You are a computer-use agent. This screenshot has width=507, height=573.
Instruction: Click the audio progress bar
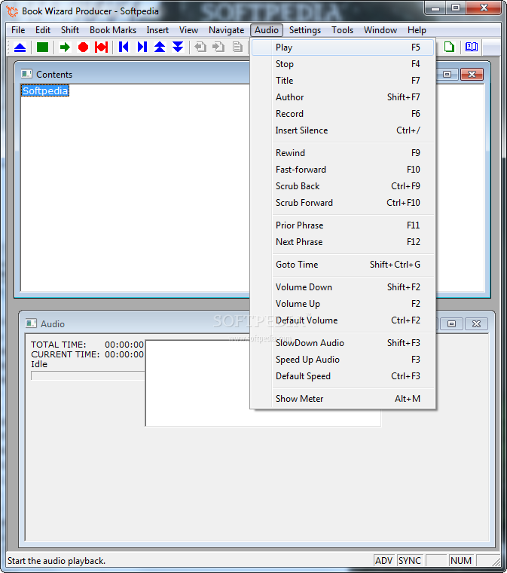click(87, 375)
